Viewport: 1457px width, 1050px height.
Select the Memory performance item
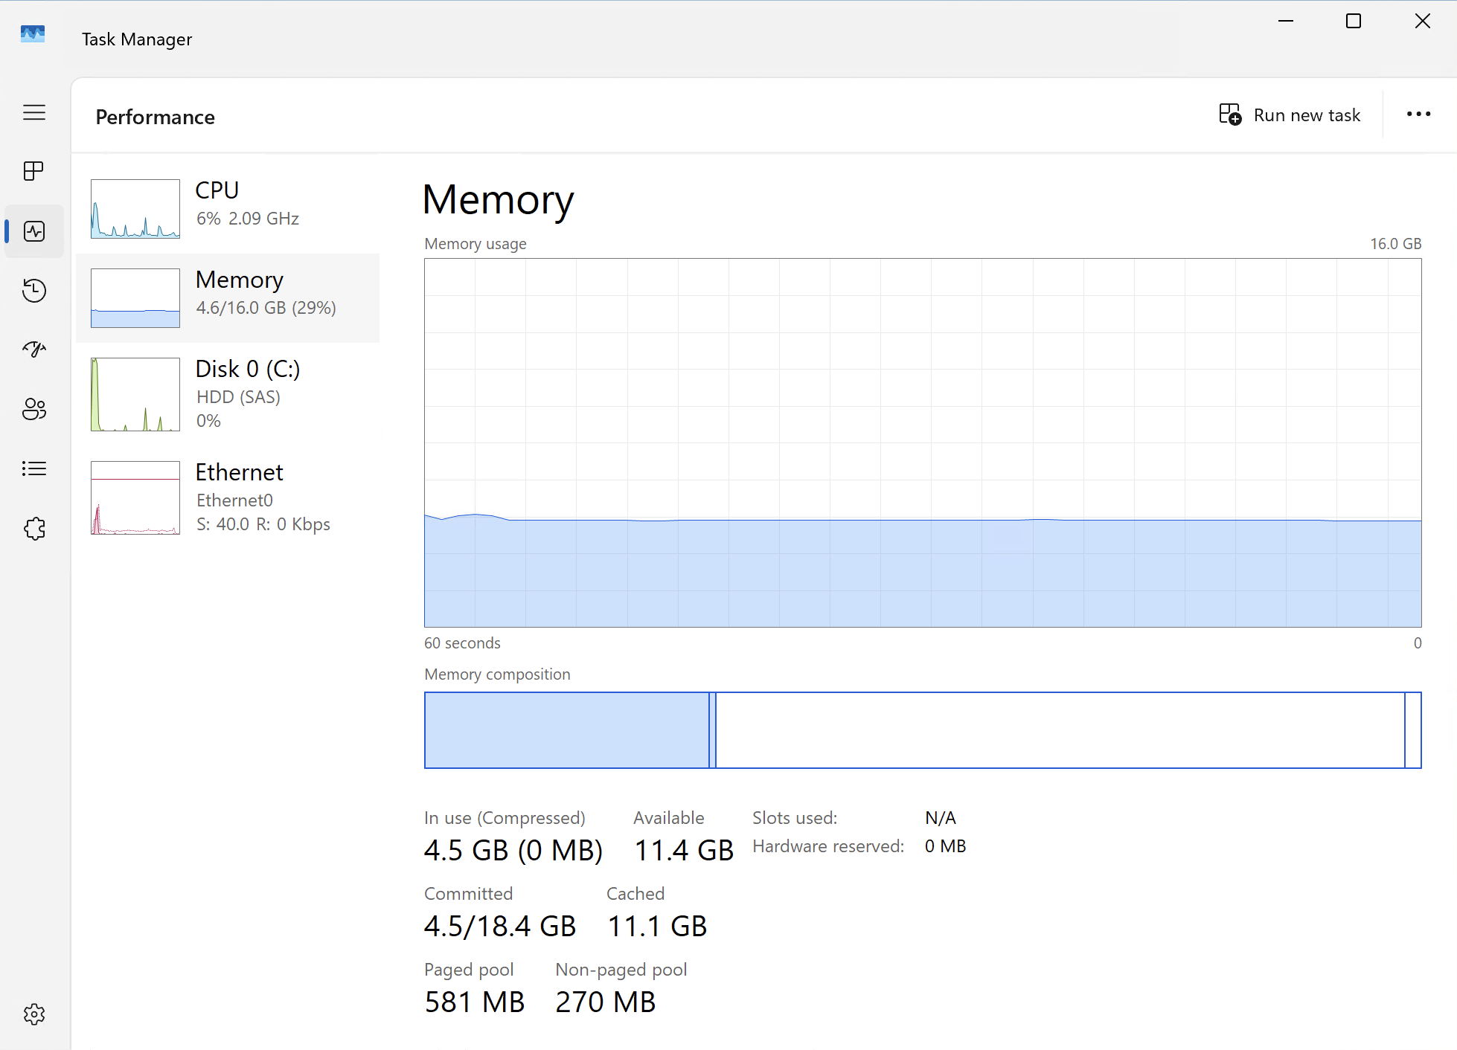265,293
